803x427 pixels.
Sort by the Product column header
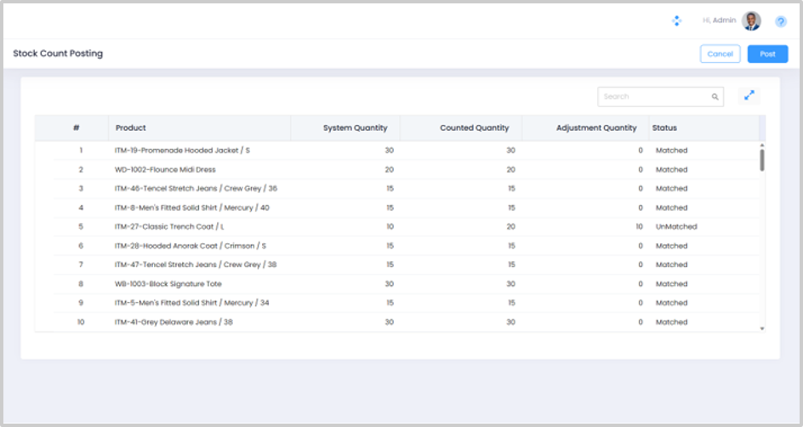[131, 128]
